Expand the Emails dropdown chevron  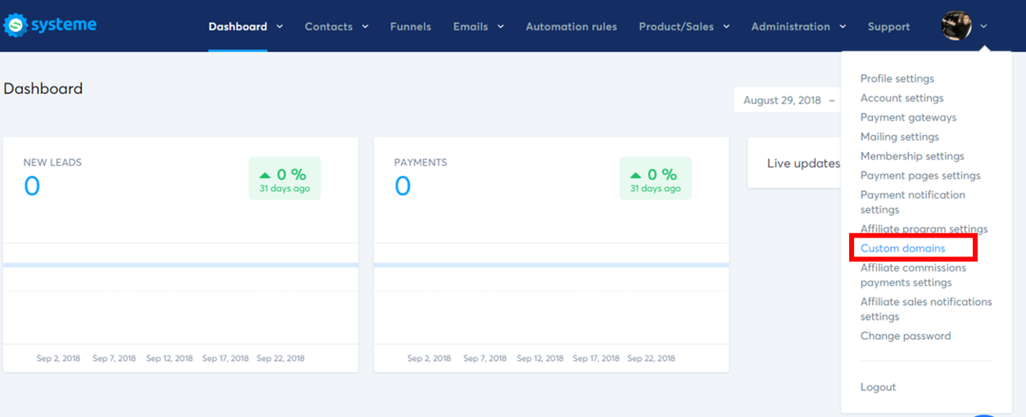coord(500,26)
